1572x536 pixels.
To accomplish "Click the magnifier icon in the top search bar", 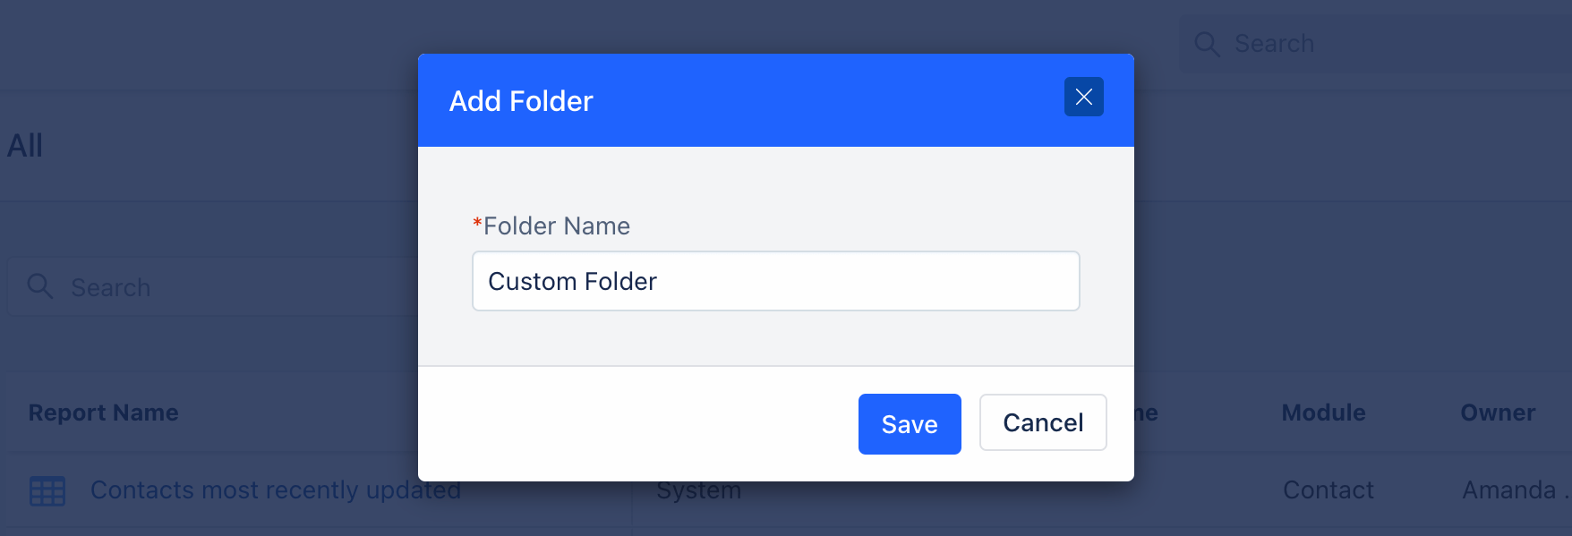I will click(1206, 43).
